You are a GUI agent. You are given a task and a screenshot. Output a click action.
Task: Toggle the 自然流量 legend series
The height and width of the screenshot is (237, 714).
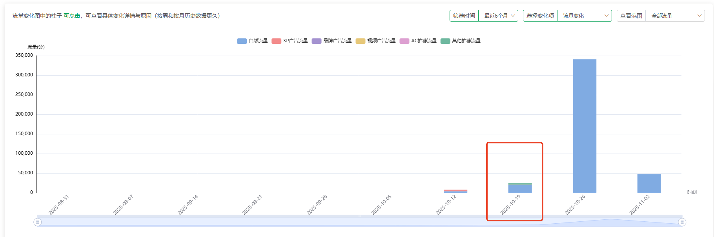pos(252,41)
